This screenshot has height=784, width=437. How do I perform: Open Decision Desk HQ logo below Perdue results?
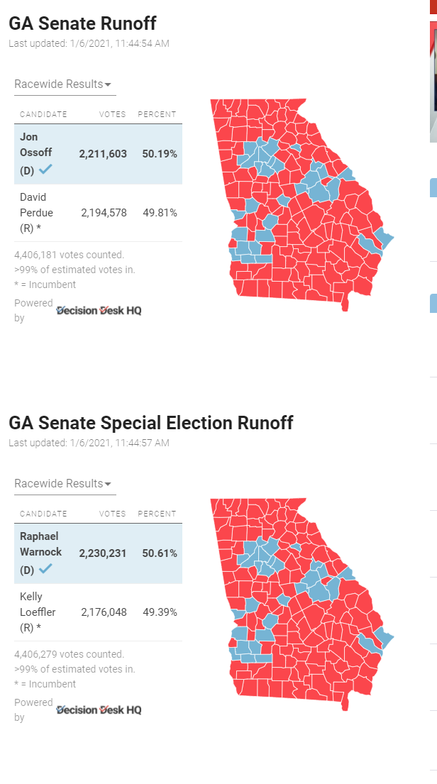(x=99, y=310)
